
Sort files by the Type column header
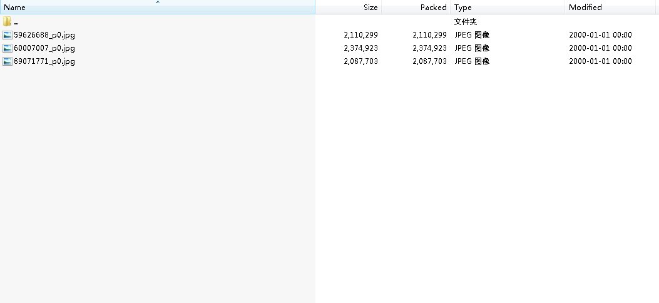(463, 8)
